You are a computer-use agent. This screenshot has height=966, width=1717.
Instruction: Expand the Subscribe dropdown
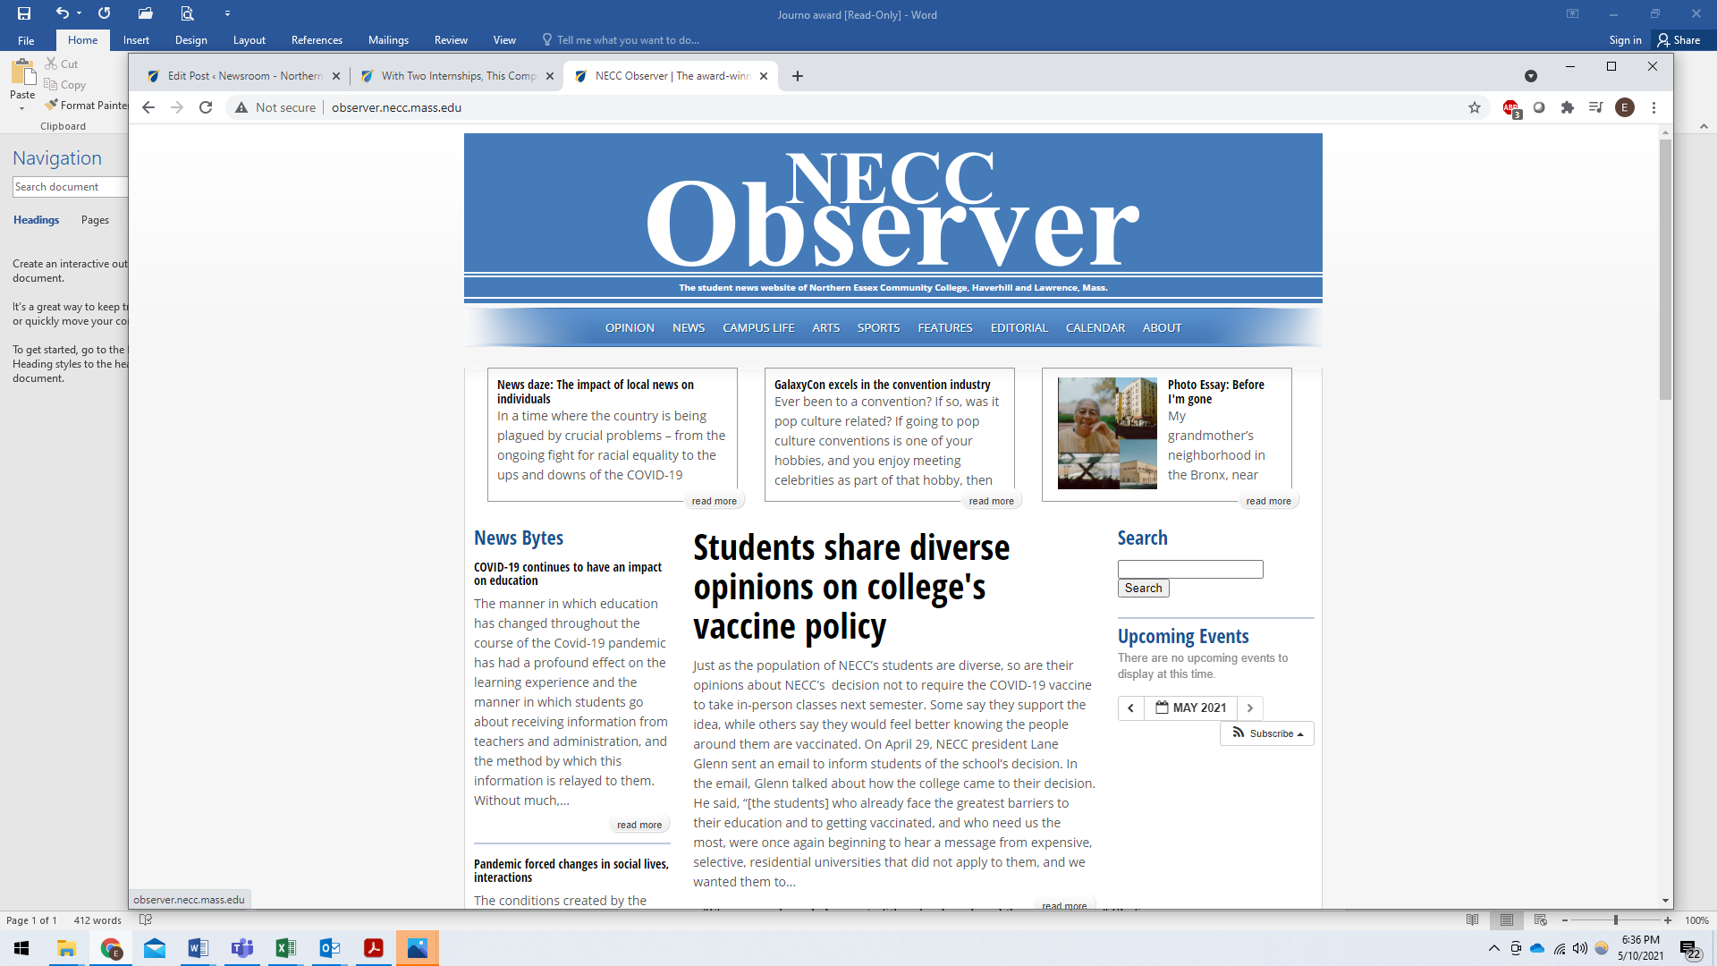(1267, 733)
